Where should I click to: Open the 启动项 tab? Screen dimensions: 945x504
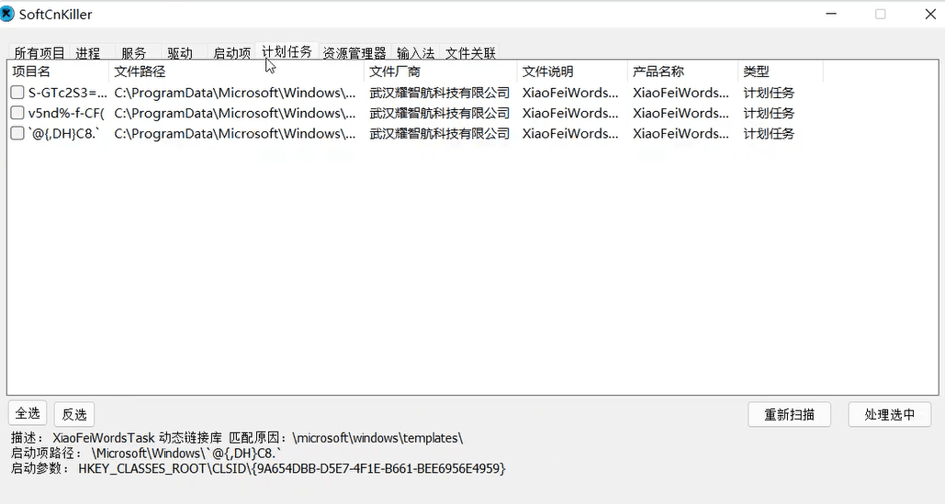pyautogui.click(x=231, y=53)
